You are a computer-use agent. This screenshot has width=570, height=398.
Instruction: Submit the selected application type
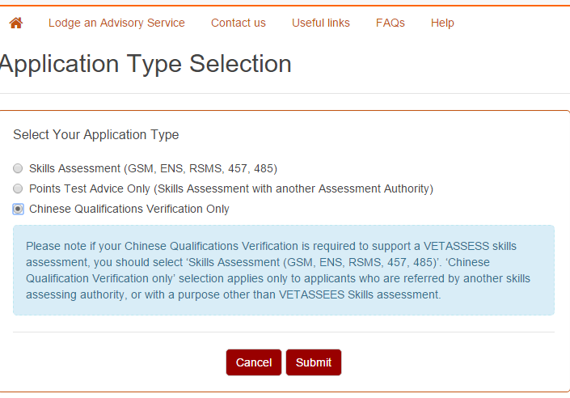coord(314,362)
